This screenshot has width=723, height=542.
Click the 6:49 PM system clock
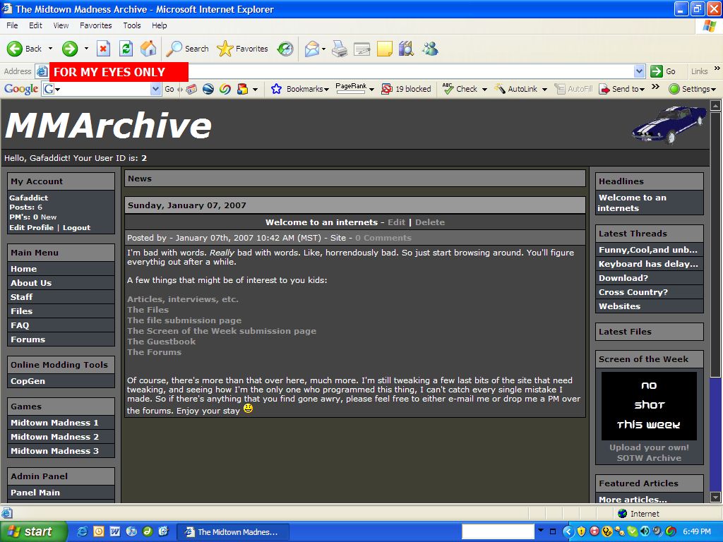coord(697,531)
